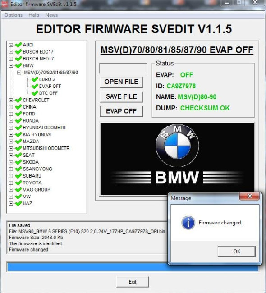Expand the BOSCH MED17 tree node
Screen dimensions: 266x293
[11, 59]
